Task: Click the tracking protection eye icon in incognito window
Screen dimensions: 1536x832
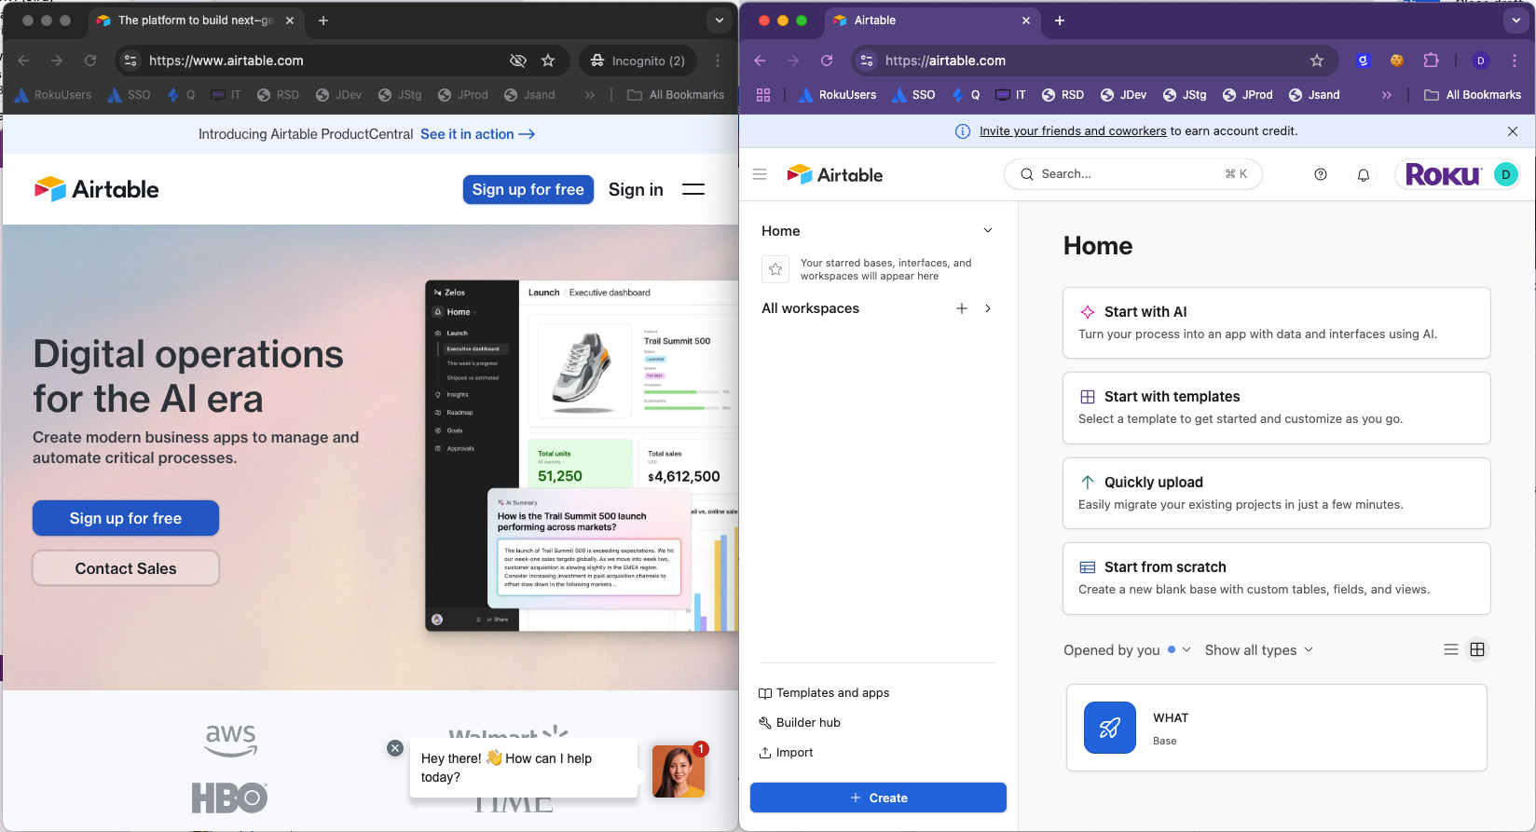Action: (518, 61)
